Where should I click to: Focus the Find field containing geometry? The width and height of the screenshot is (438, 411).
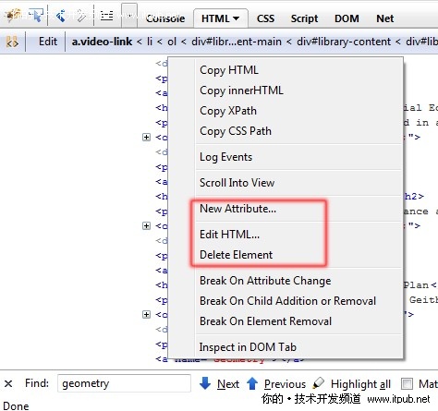coord(124,383)
